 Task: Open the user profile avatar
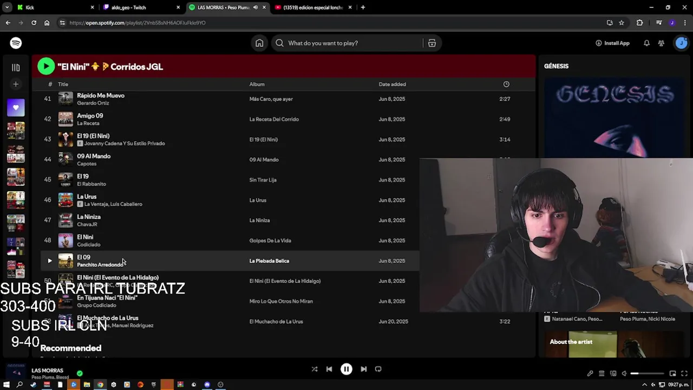pos(681,43)
